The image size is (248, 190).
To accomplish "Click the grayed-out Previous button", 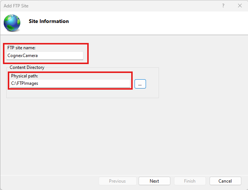I will [x=117, y=181].
